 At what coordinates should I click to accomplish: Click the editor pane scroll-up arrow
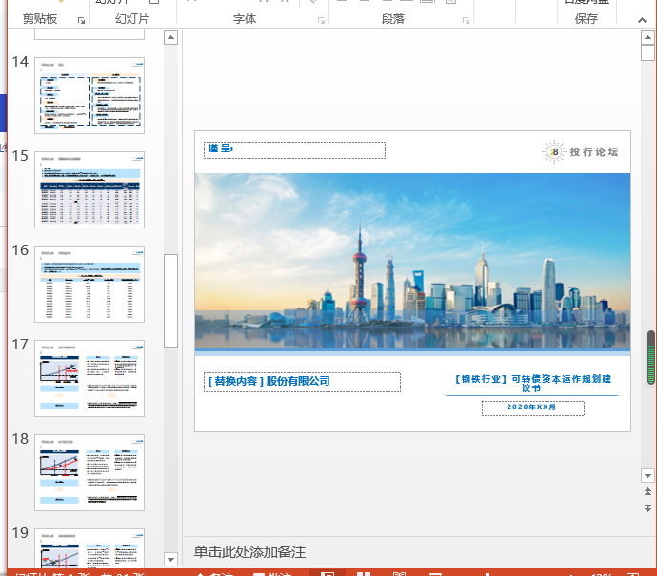pos(647,38)
